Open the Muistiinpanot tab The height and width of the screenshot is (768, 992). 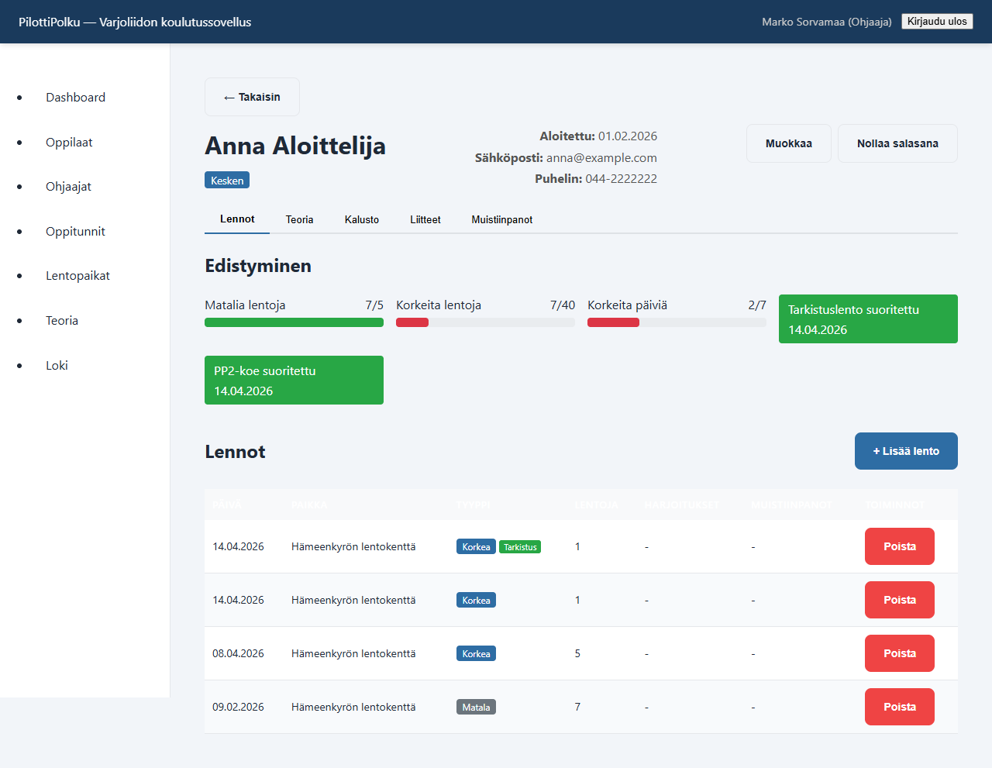[x=501, y=219]
